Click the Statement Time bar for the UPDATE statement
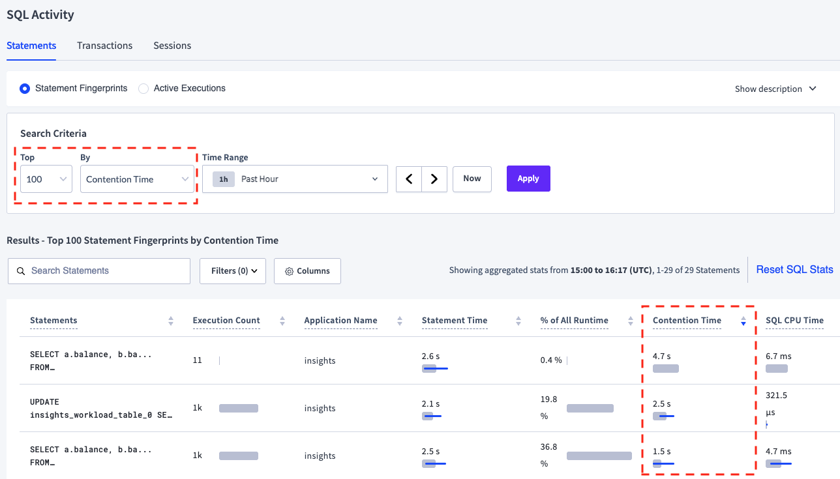Viewport: 840px width, 479px height. [x=431, y=414]
